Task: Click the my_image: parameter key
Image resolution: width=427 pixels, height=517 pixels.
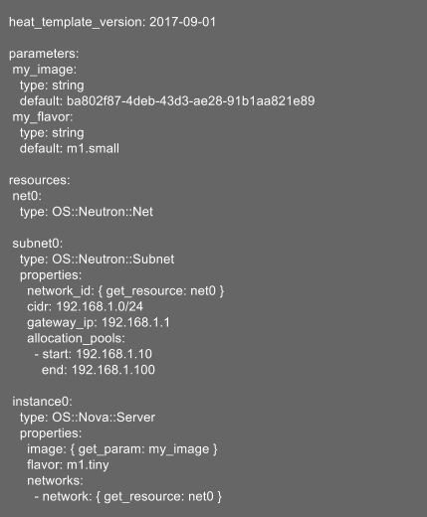Action: tap(45, 70)
